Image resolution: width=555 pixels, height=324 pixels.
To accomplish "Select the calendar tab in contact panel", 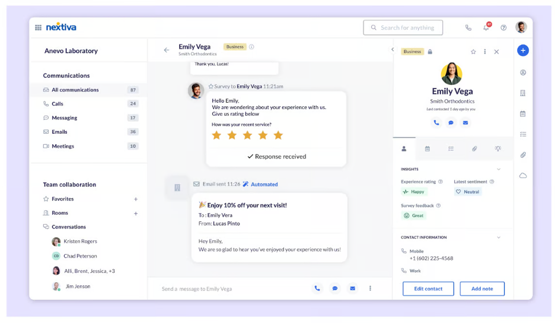I will click(428, 149).
